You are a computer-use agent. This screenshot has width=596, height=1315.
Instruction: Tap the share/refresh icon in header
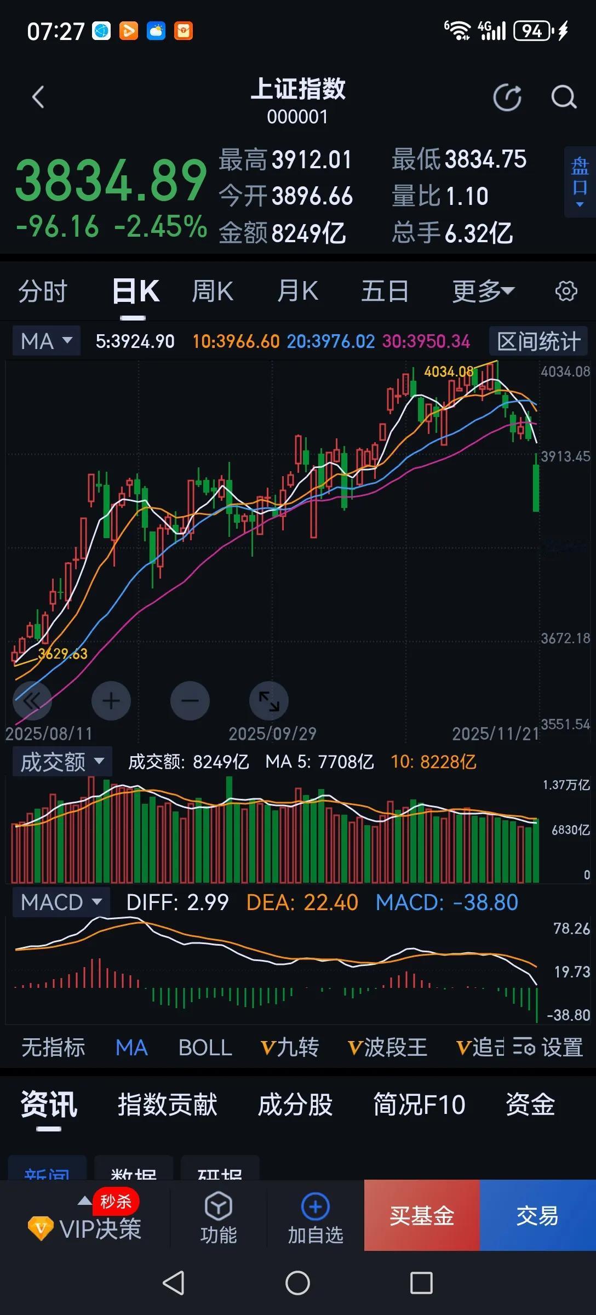[x=507, y=98]
